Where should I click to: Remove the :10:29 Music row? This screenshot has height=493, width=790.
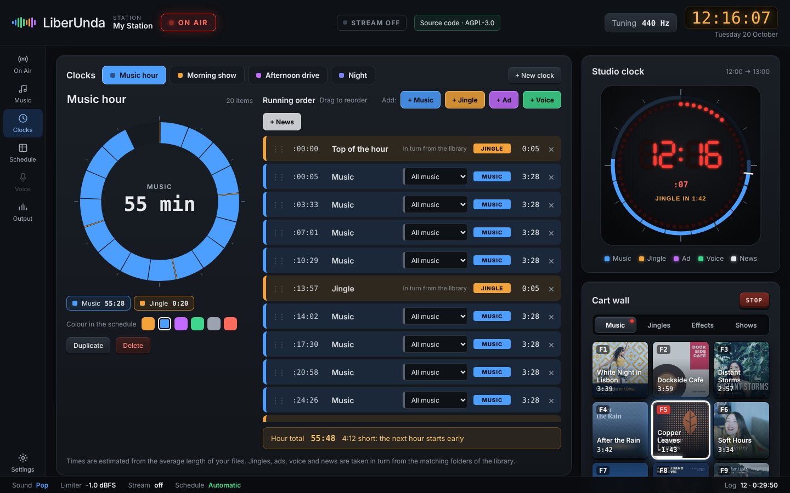click(x=551, y=261)
